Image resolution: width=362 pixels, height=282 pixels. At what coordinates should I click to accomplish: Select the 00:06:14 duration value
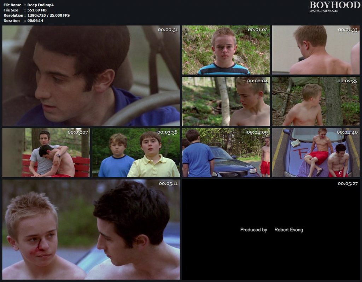pyautogui.click(x=35, y=21)
